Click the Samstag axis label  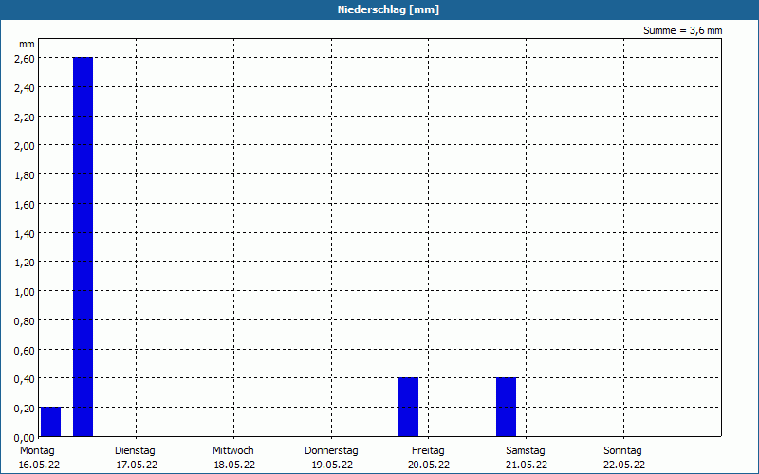pyautogui.click(x=526, y=451)
